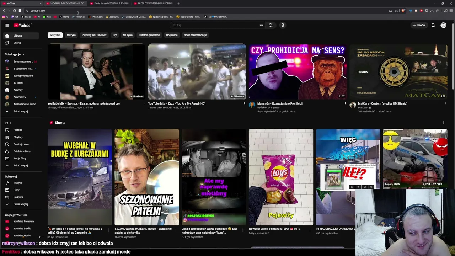Screen dimensions: 455x256
Task: Open the FACEIT.com bookmark
Action: pos(95,17)
